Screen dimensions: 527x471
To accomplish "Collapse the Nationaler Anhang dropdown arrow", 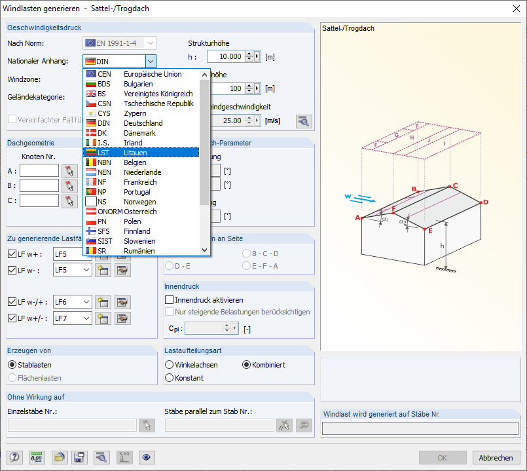I will (x=151, y=61).
